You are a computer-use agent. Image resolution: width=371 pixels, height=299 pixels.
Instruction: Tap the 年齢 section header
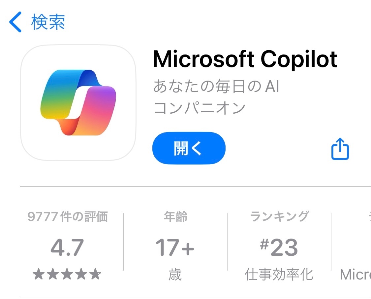[175, 216]
